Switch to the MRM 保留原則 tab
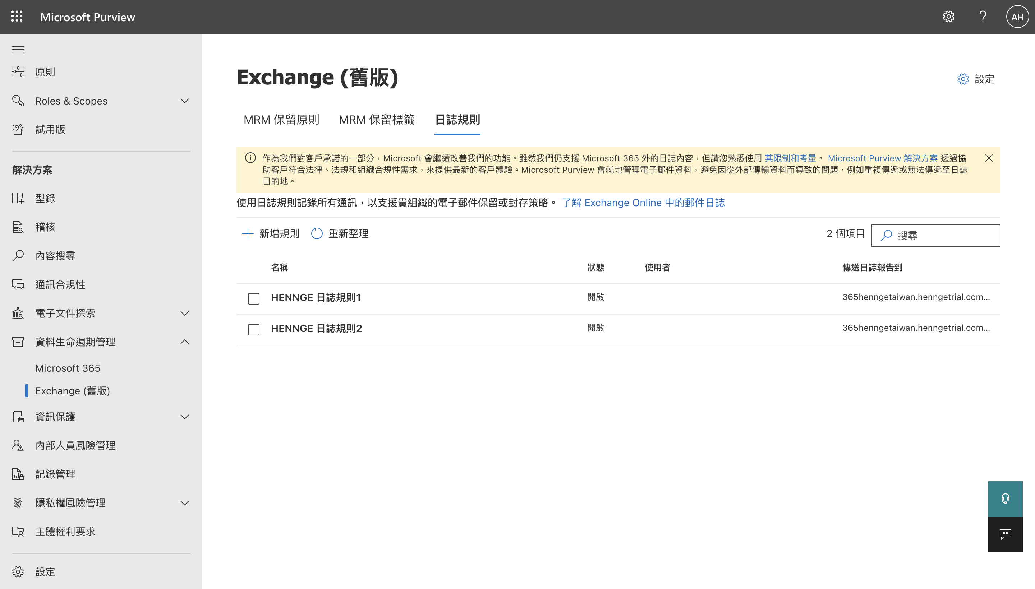1035x589 pixels. [x=281, y=120]
